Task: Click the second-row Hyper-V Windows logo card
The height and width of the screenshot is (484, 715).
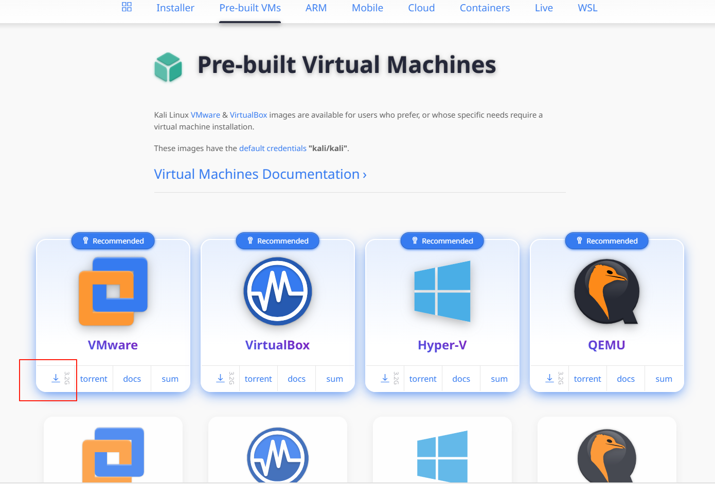Action: tap(442, 450)
